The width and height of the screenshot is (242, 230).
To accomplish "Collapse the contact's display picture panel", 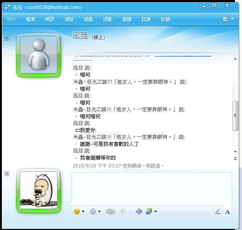I will point(7,38).
